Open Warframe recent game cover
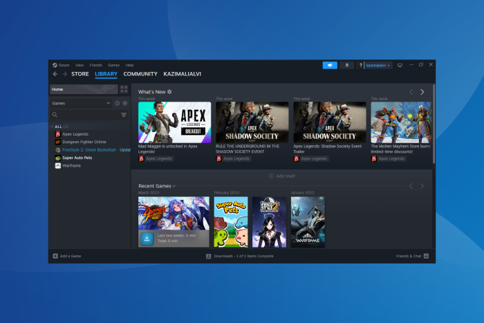Viewport: 484px width, 323px height. click(x=308, y=222)
